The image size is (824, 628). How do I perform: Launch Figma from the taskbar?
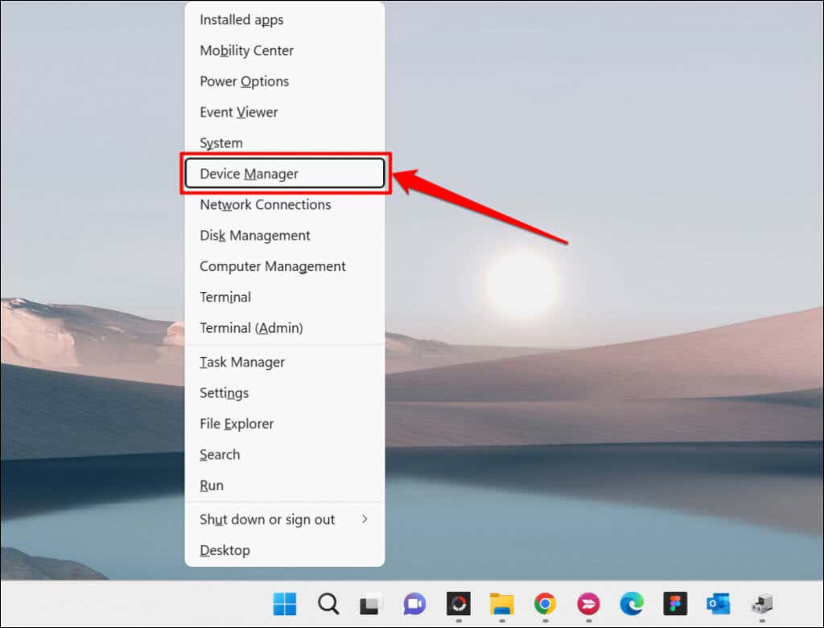click(675, 604)
